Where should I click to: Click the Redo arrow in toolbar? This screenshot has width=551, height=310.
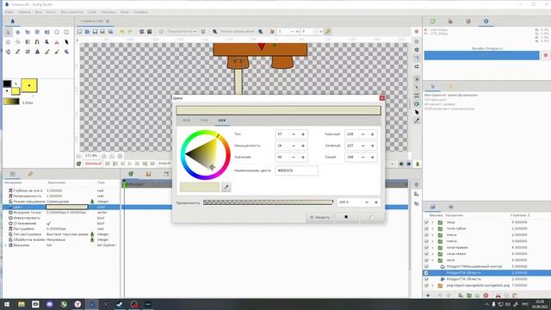[130, 32]
